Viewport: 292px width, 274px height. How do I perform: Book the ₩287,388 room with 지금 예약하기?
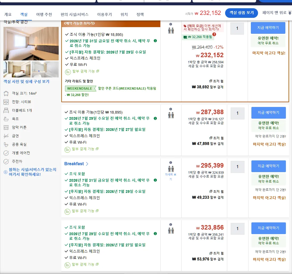pos(268,113)
